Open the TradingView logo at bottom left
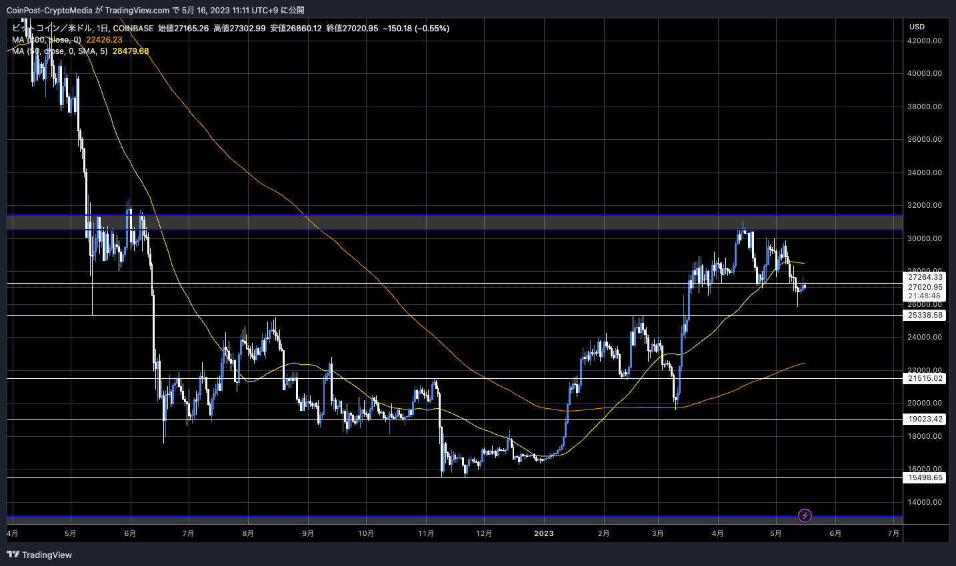The height and width of the screenshot is (566, 956). pyautogui.click(x=39, y=555)
